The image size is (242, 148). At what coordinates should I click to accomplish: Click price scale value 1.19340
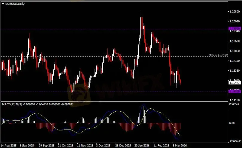pyautogui.click(x=235, y=31)
